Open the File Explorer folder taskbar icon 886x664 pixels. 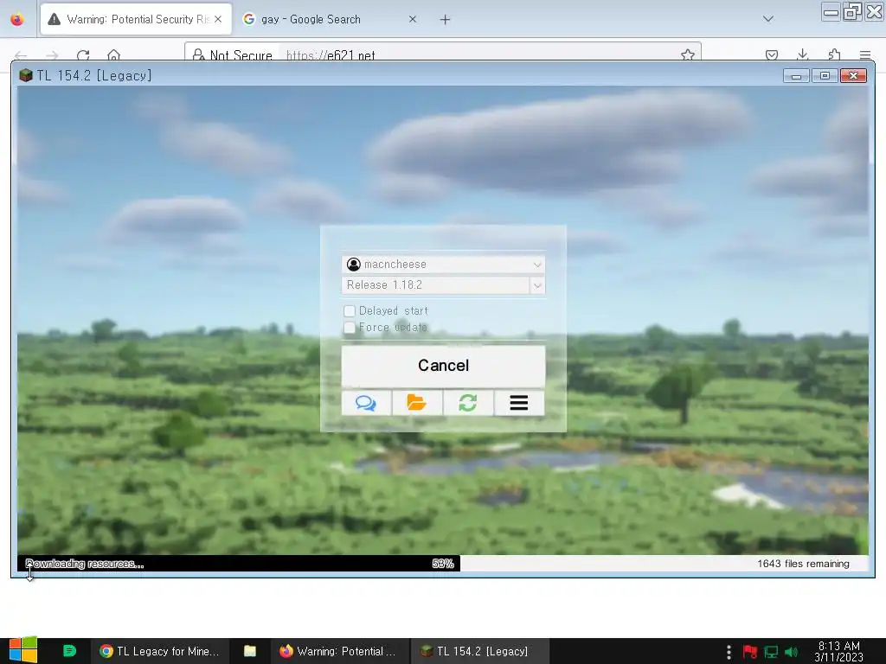(x=250, y=651)
